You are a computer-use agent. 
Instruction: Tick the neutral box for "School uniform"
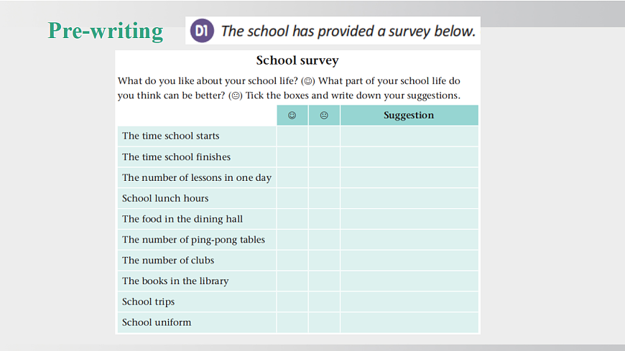click(324, 322)
